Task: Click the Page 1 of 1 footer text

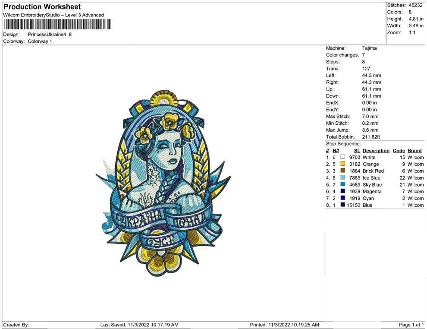Action: (x=411, y=325)
